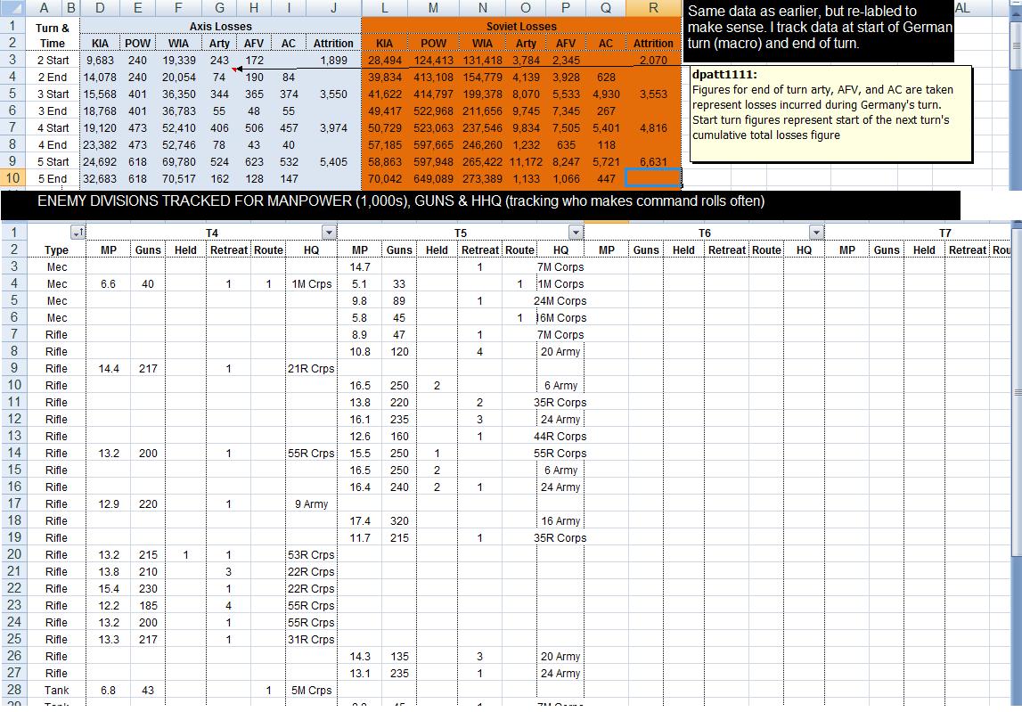Select the Axis KIA value 9,683

(100, 60)
